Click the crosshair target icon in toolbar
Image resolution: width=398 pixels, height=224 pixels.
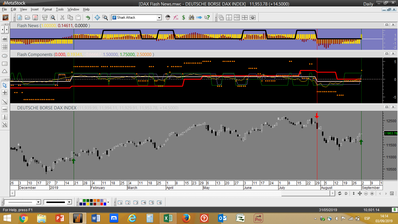click(x=98, y=17)
